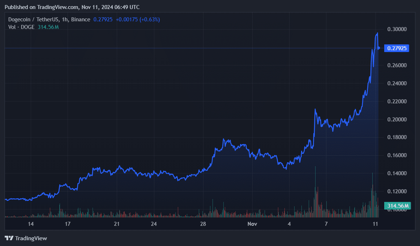Click the last price dot at the line's end

tap(379, 48)
